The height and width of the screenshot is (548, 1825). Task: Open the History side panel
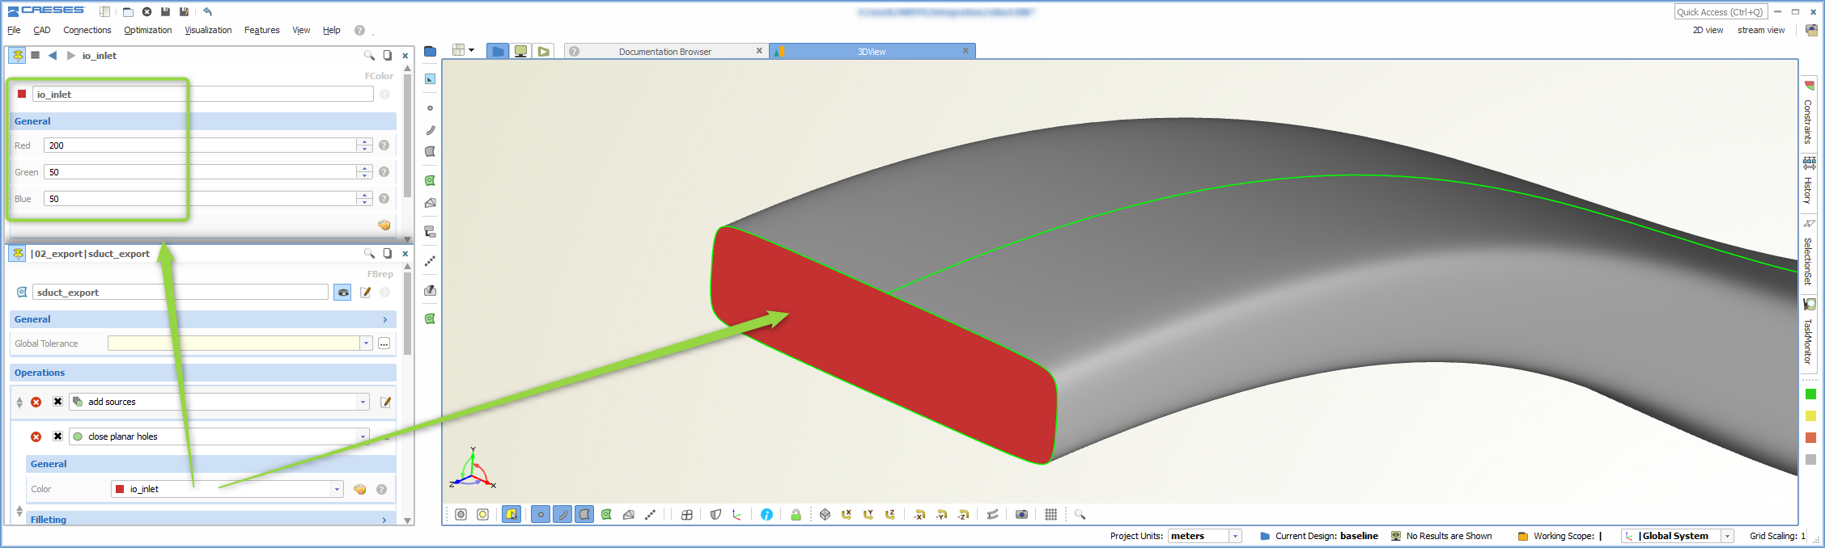1809,183
